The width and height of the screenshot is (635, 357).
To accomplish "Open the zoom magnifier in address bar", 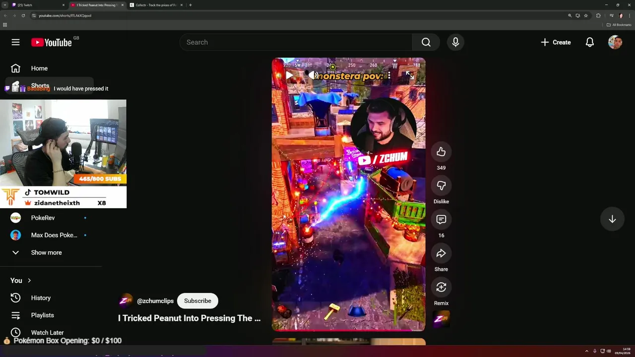I will (570, 15).
